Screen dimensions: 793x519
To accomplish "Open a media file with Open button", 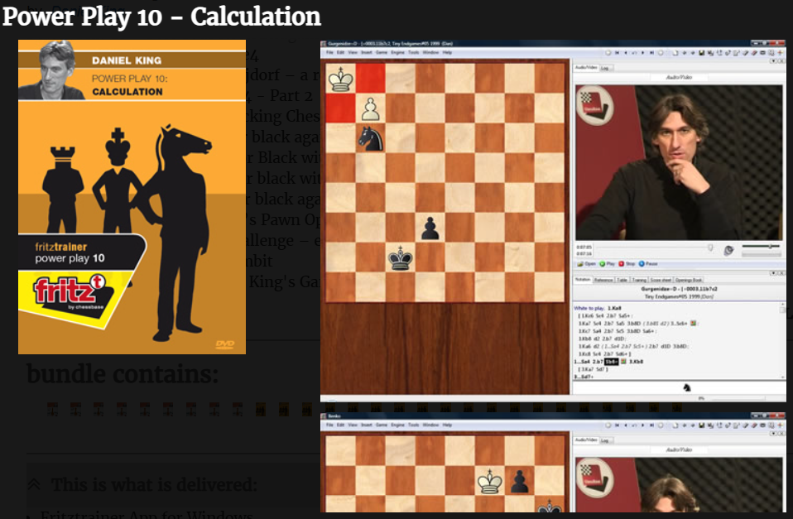I will coord(586,263).
